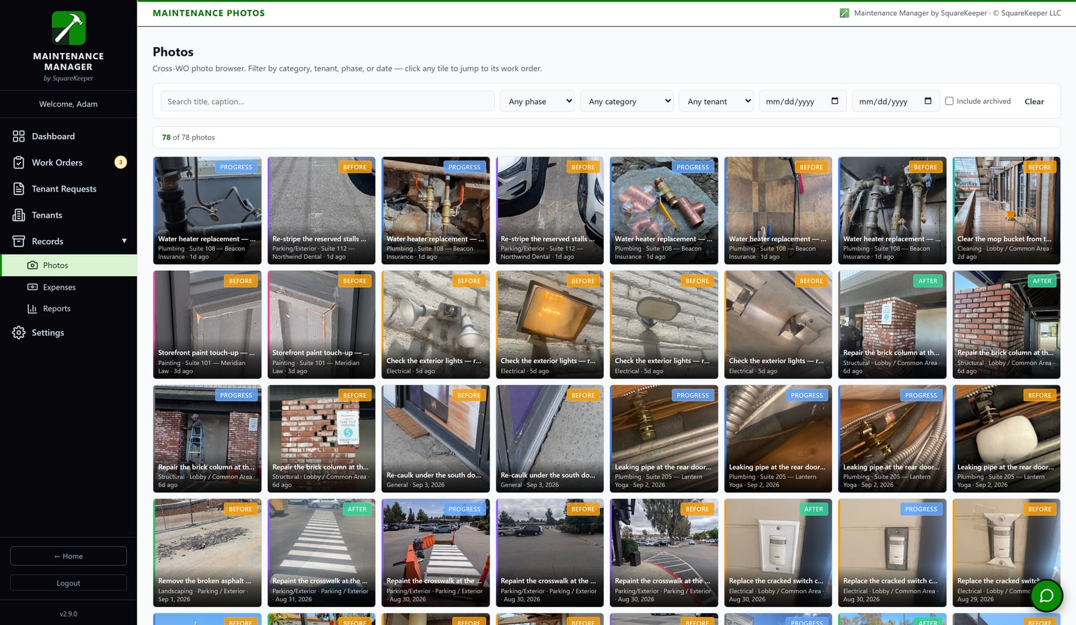Screen dimensions: 1076x625
Task: Click the SquareKeeper header logo icon
Action: pos(844,13)
